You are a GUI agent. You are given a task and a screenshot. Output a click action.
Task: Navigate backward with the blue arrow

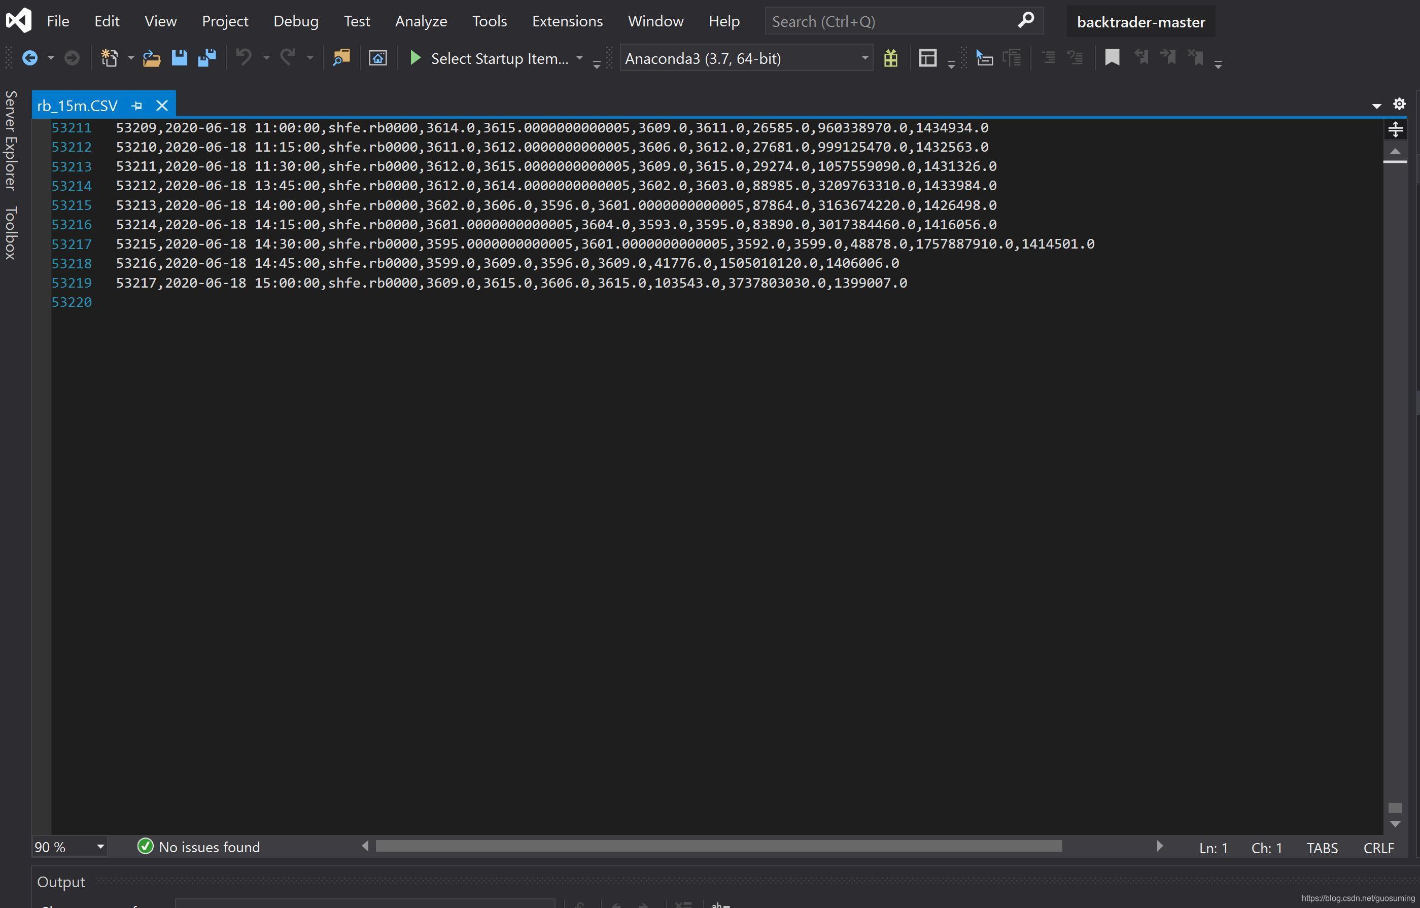point(29,58)
